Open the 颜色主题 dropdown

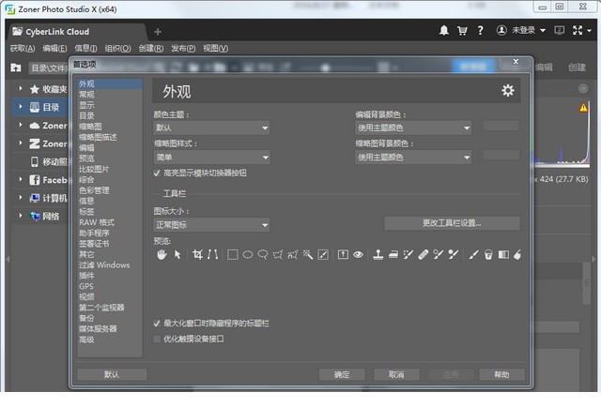211,128
